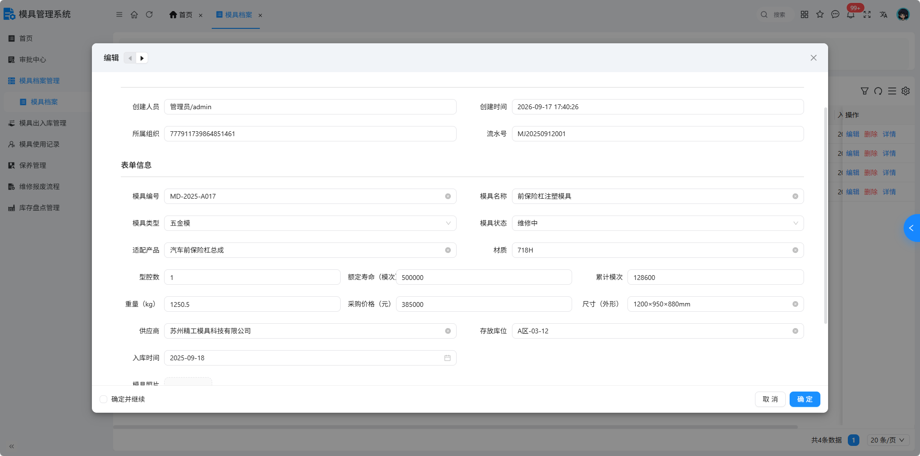This screenshot has width=920, height=456.
Task: Toggle the sidebar hamburger menu icon
Action: click(x=119, y=14)
